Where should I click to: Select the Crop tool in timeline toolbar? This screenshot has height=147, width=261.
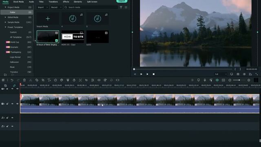coord(43,80)
